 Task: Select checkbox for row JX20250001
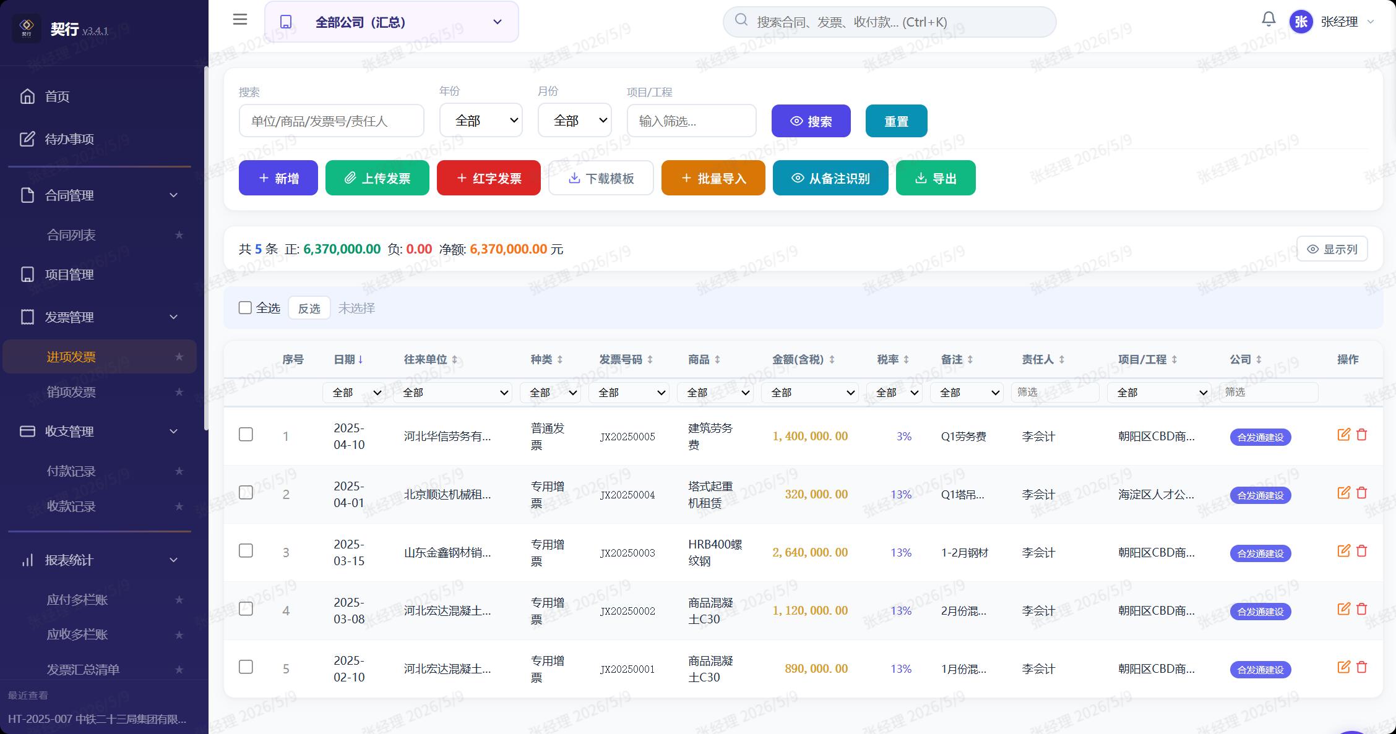click(246, 667)
